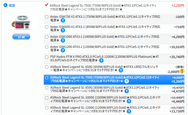Click red checkmark on selected SL-750G
The width and height of the screenshot is (188, 115).
click(x=46, y=5)
